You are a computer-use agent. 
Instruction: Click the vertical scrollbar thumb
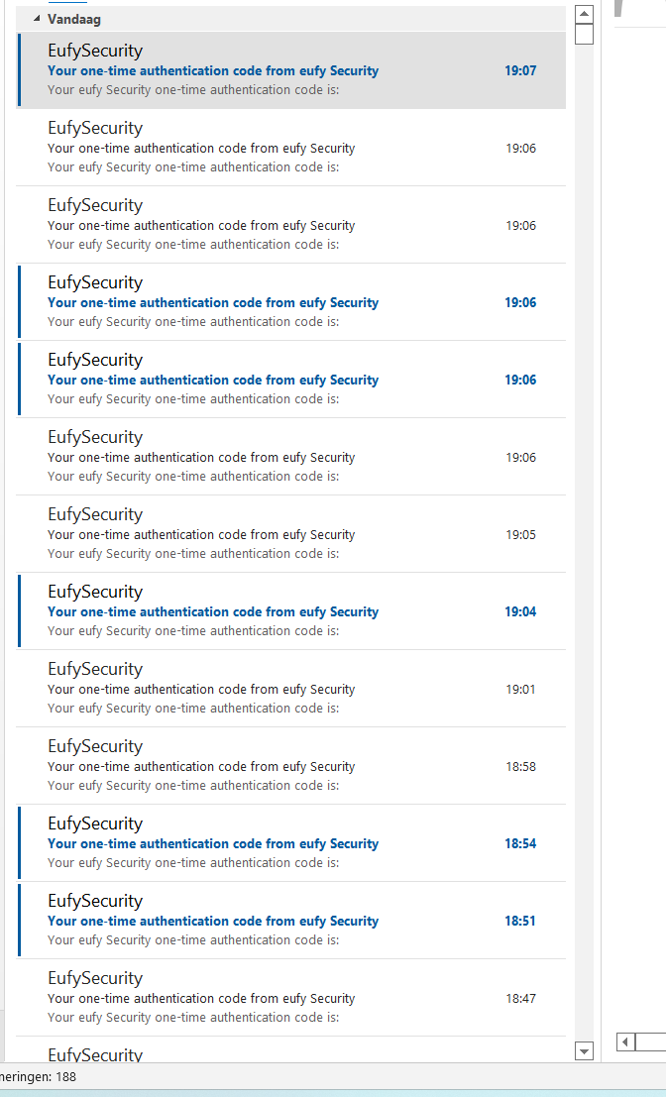pos(584,35)
